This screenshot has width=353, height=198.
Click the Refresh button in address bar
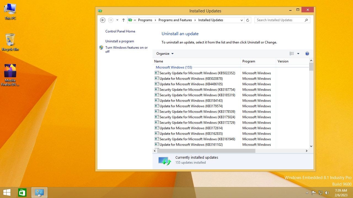tap(248, 20)
